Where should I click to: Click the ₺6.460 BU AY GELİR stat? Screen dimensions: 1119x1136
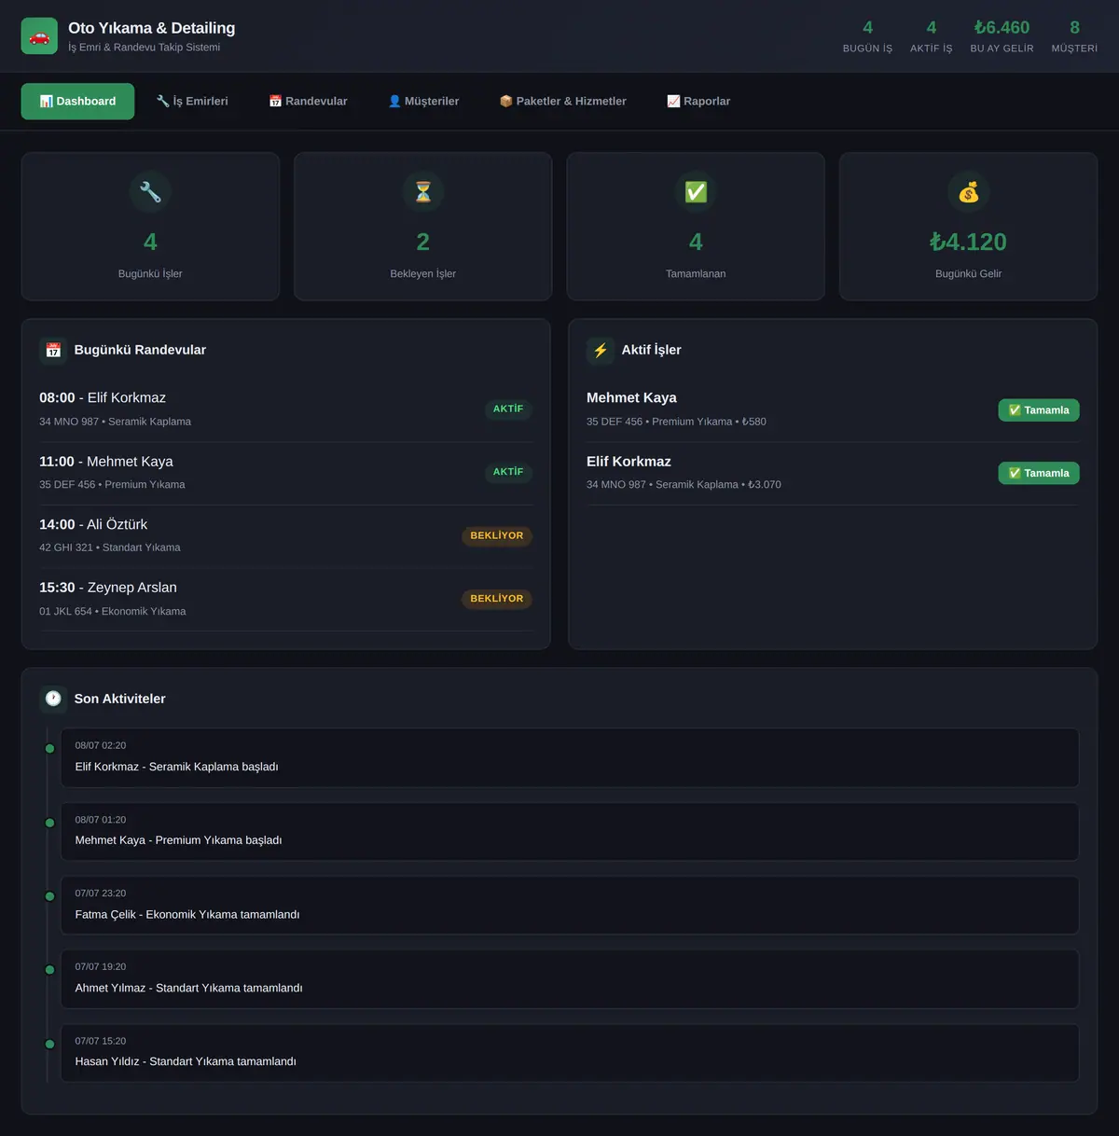coord(1002,36)
